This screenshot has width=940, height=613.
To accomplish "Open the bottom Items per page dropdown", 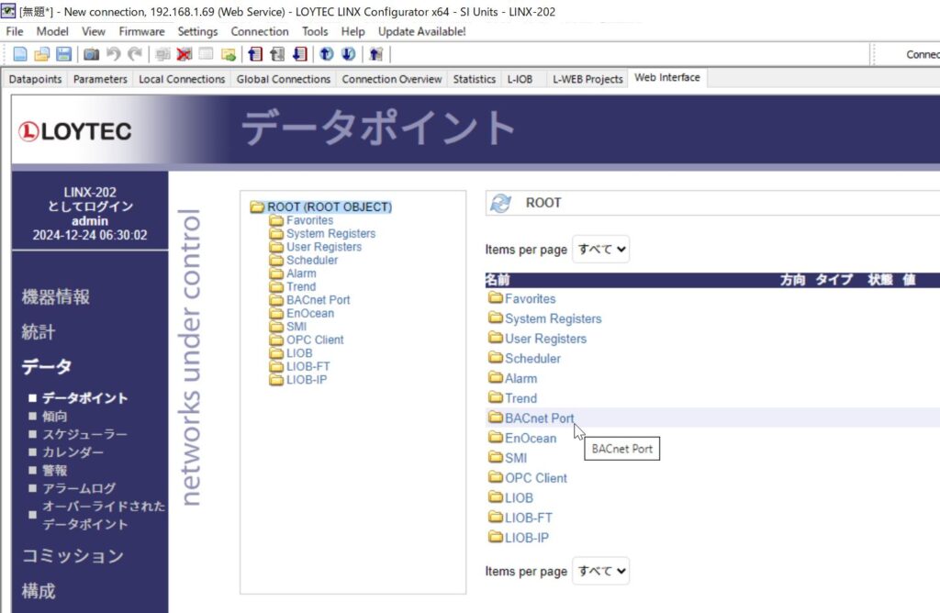I will (x=600, y=571).
